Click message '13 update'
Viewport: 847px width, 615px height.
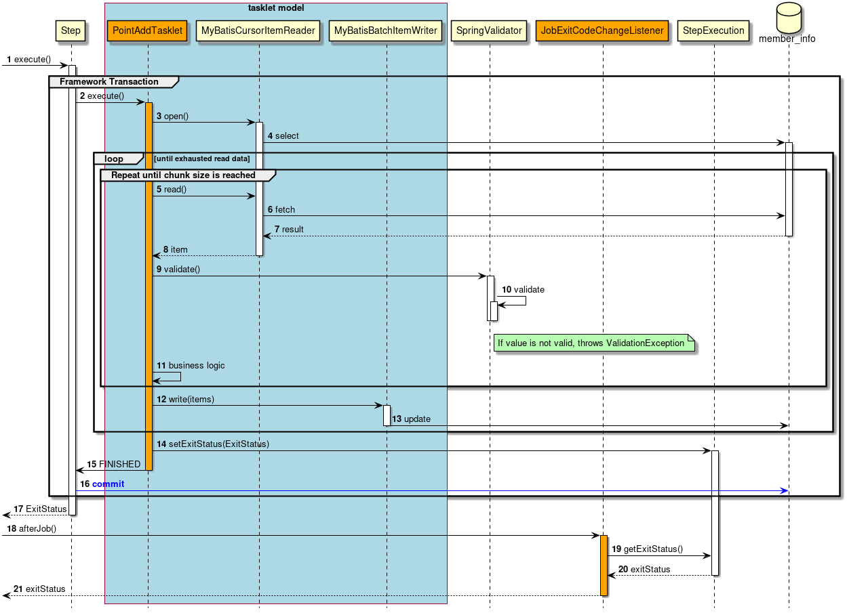coord(411,419)
